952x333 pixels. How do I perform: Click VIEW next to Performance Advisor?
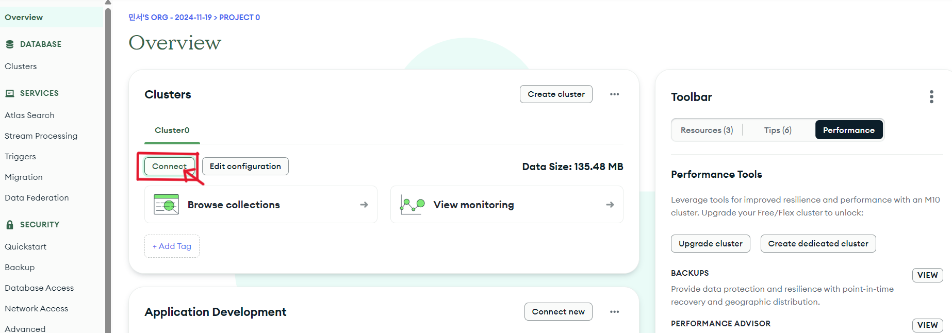pyautogui.click(x=928, y=325)
